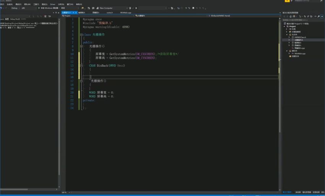Open the Driver menu
Screen dimensions: 325x196
[x=53, y=4]
